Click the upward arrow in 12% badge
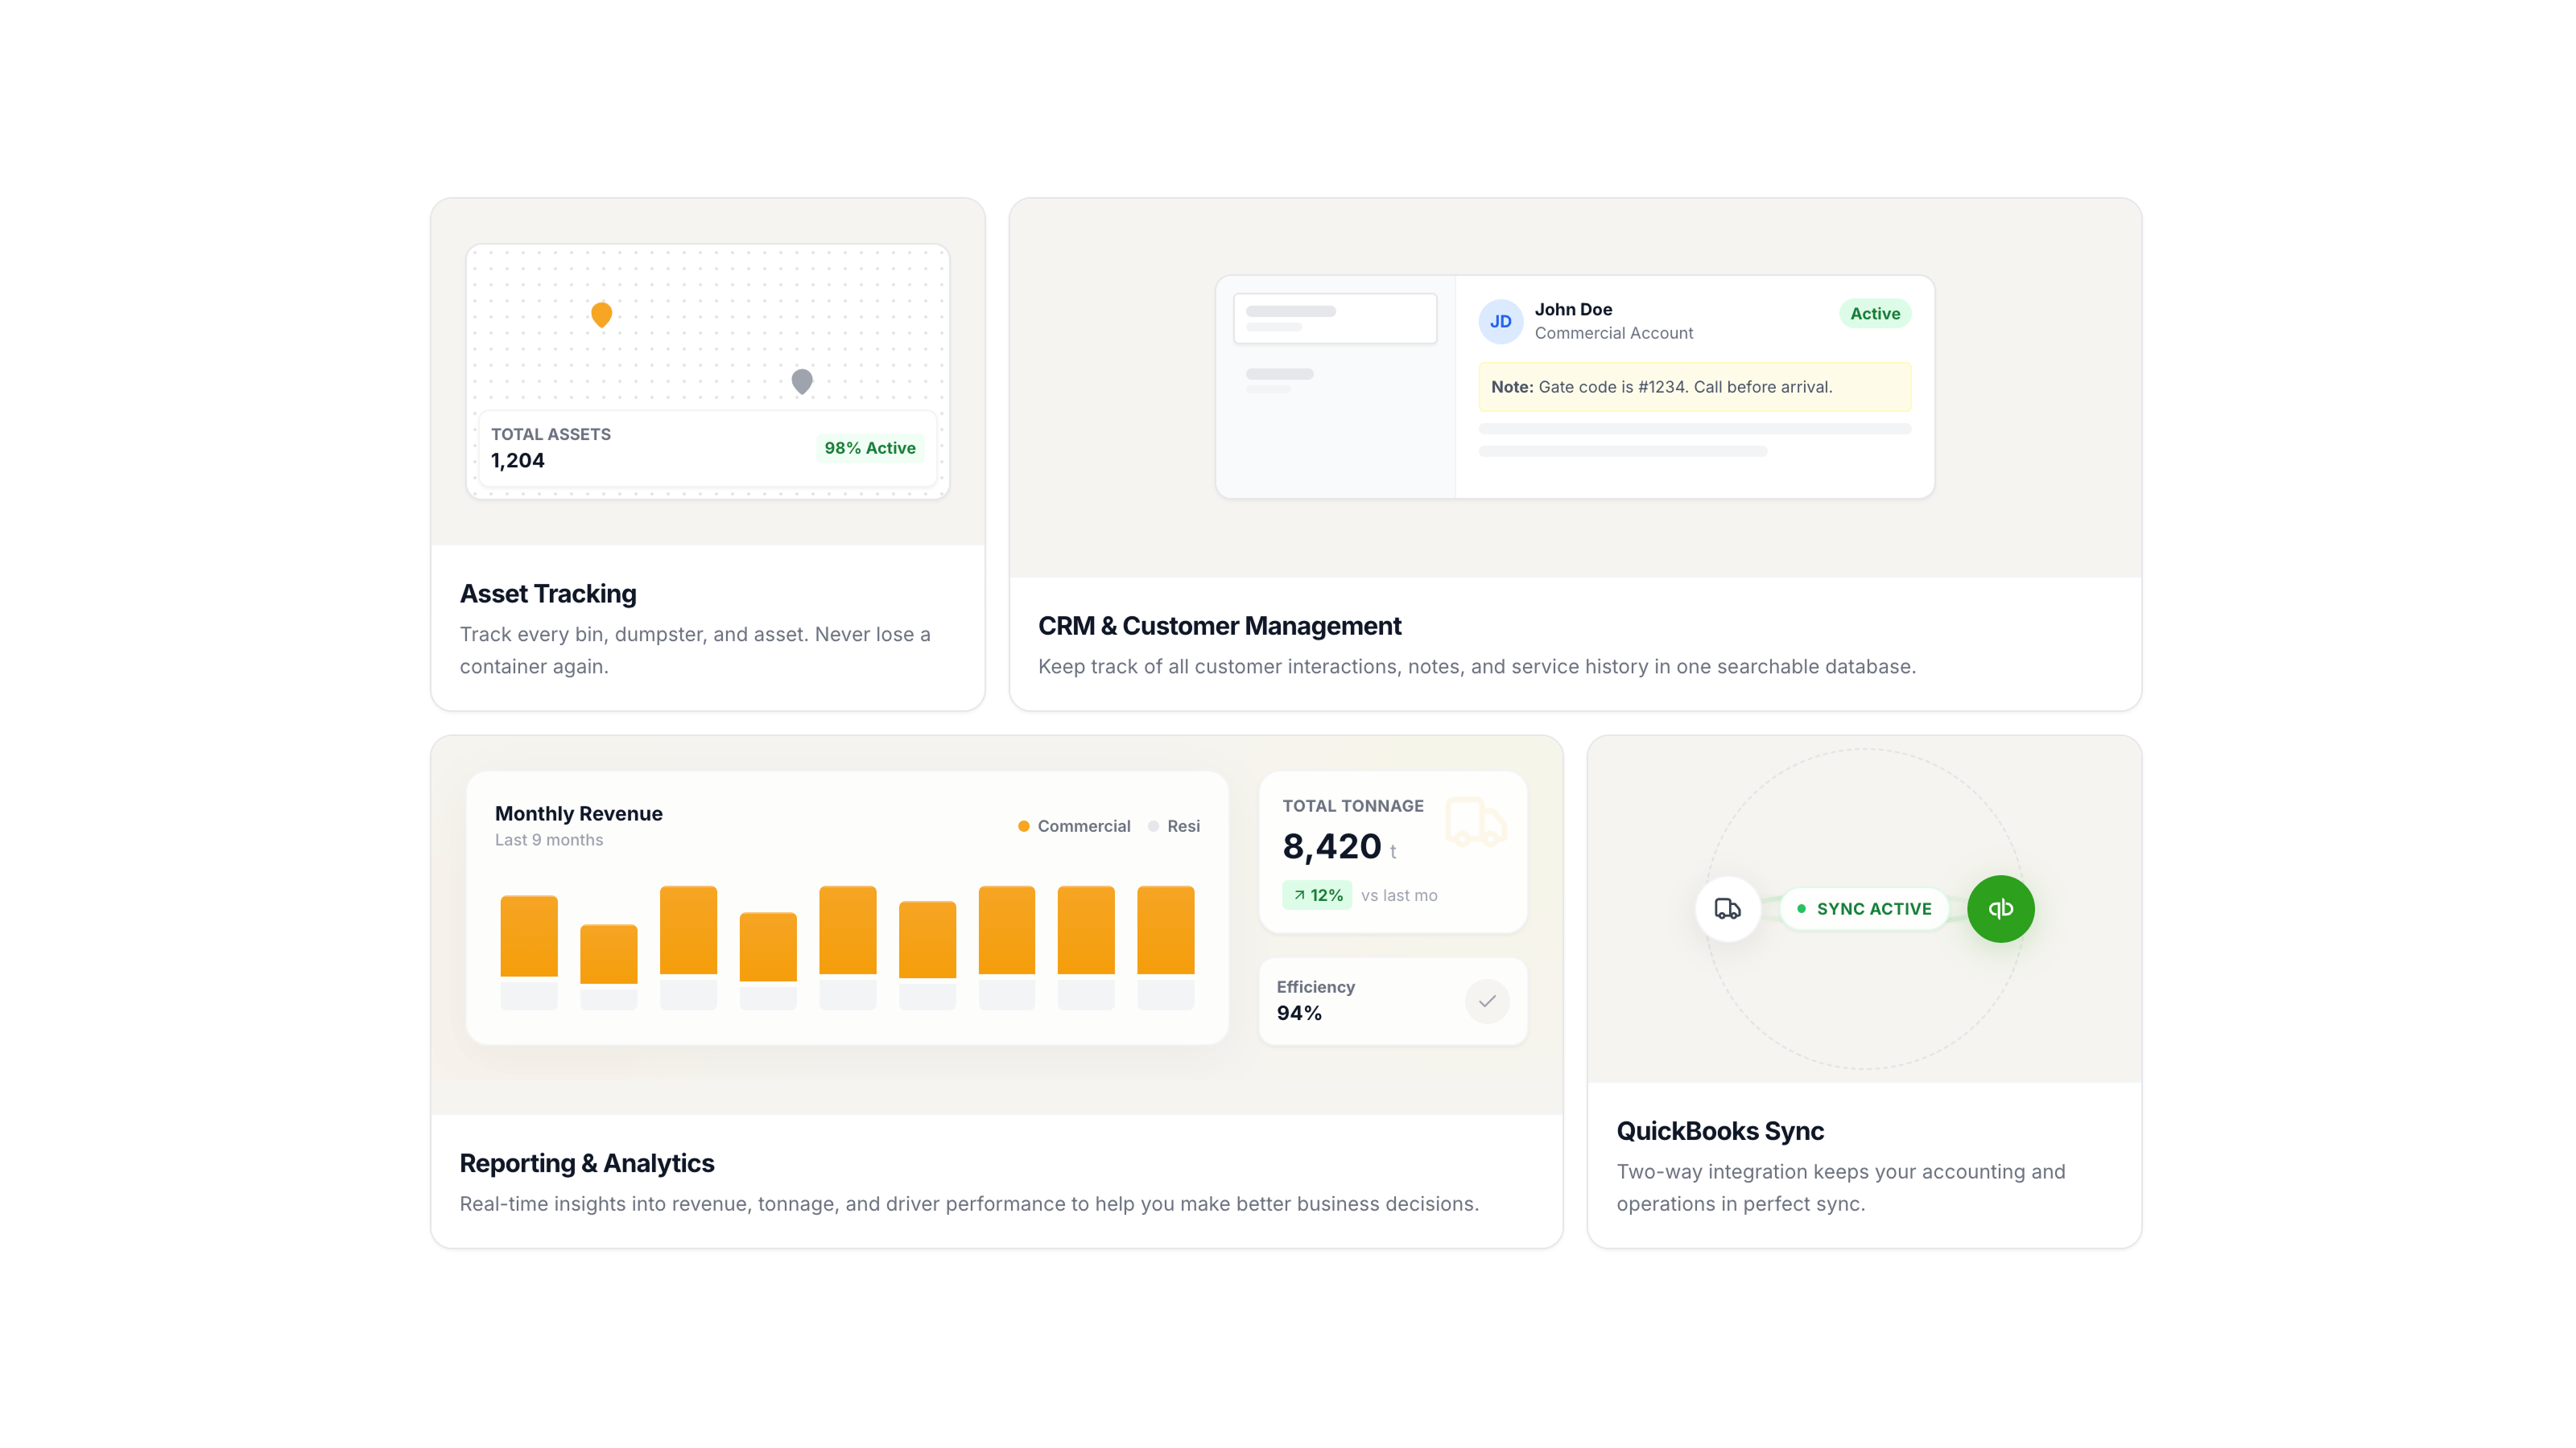2576x1448 pixels. point(1299,895)
